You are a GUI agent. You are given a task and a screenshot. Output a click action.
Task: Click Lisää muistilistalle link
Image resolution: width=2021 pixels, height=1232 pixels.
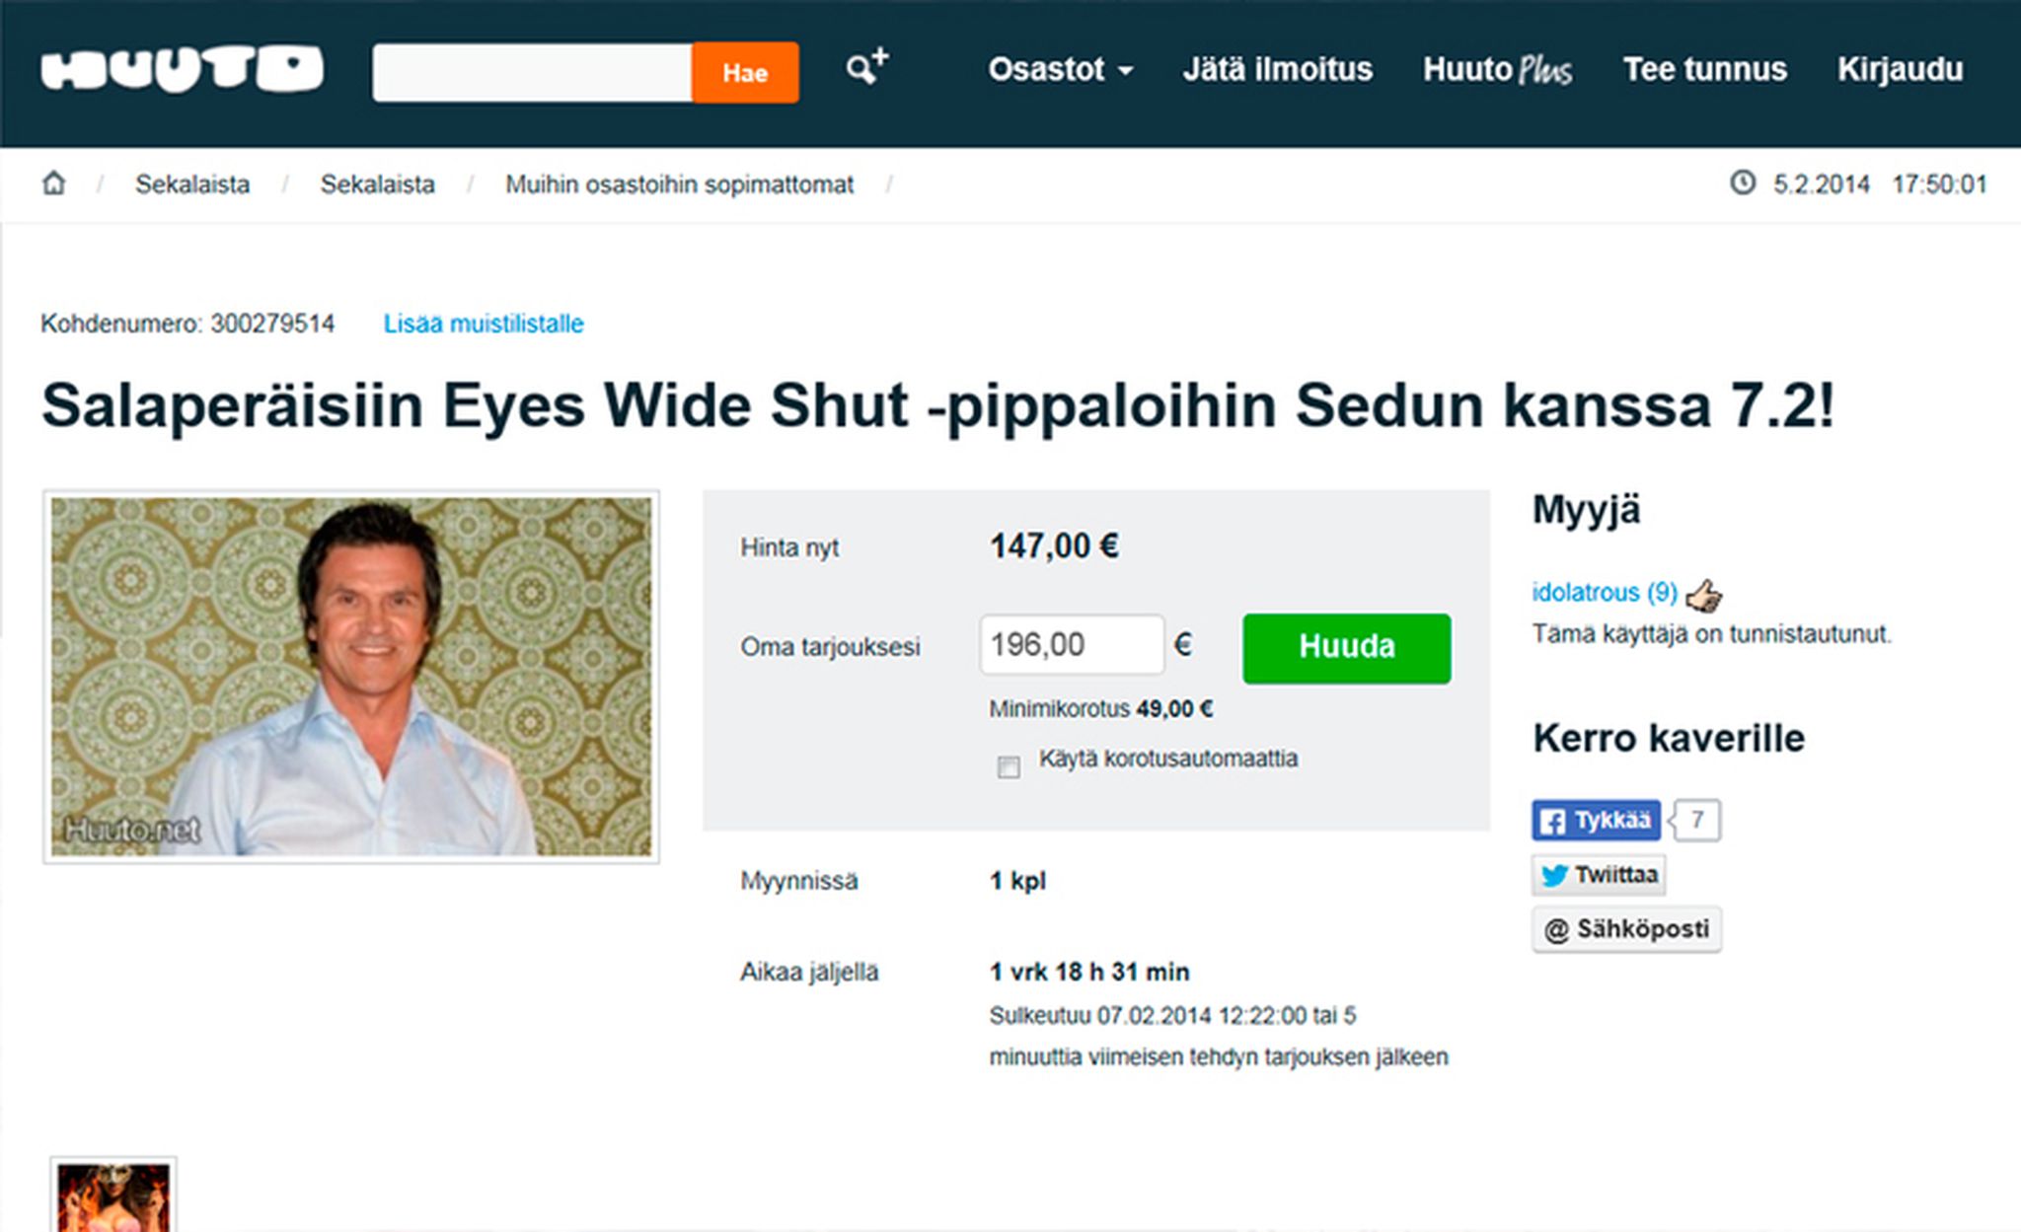(484, 324)
